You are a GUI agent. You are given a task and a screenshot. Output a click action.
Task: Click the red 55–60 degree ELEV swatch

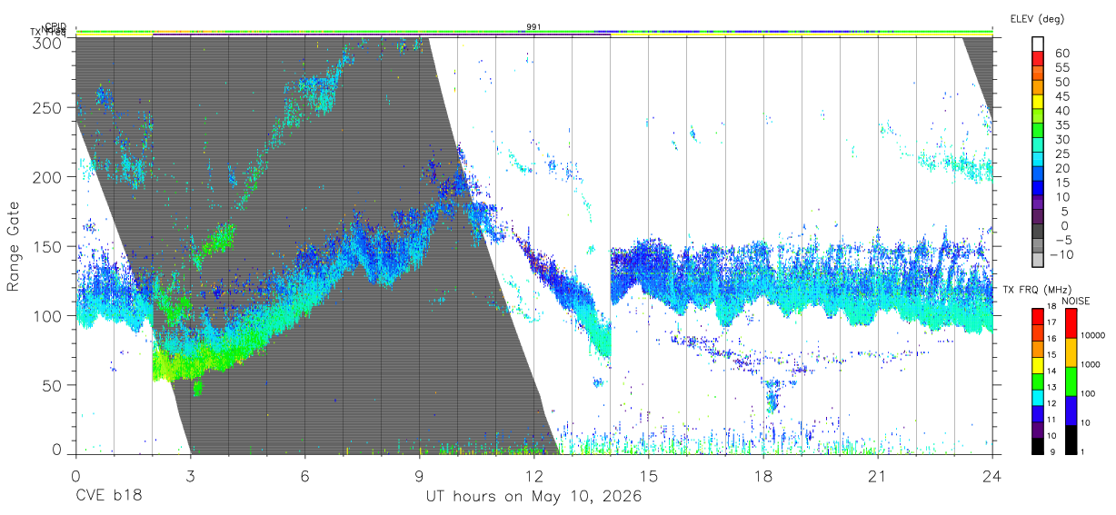1038,60
